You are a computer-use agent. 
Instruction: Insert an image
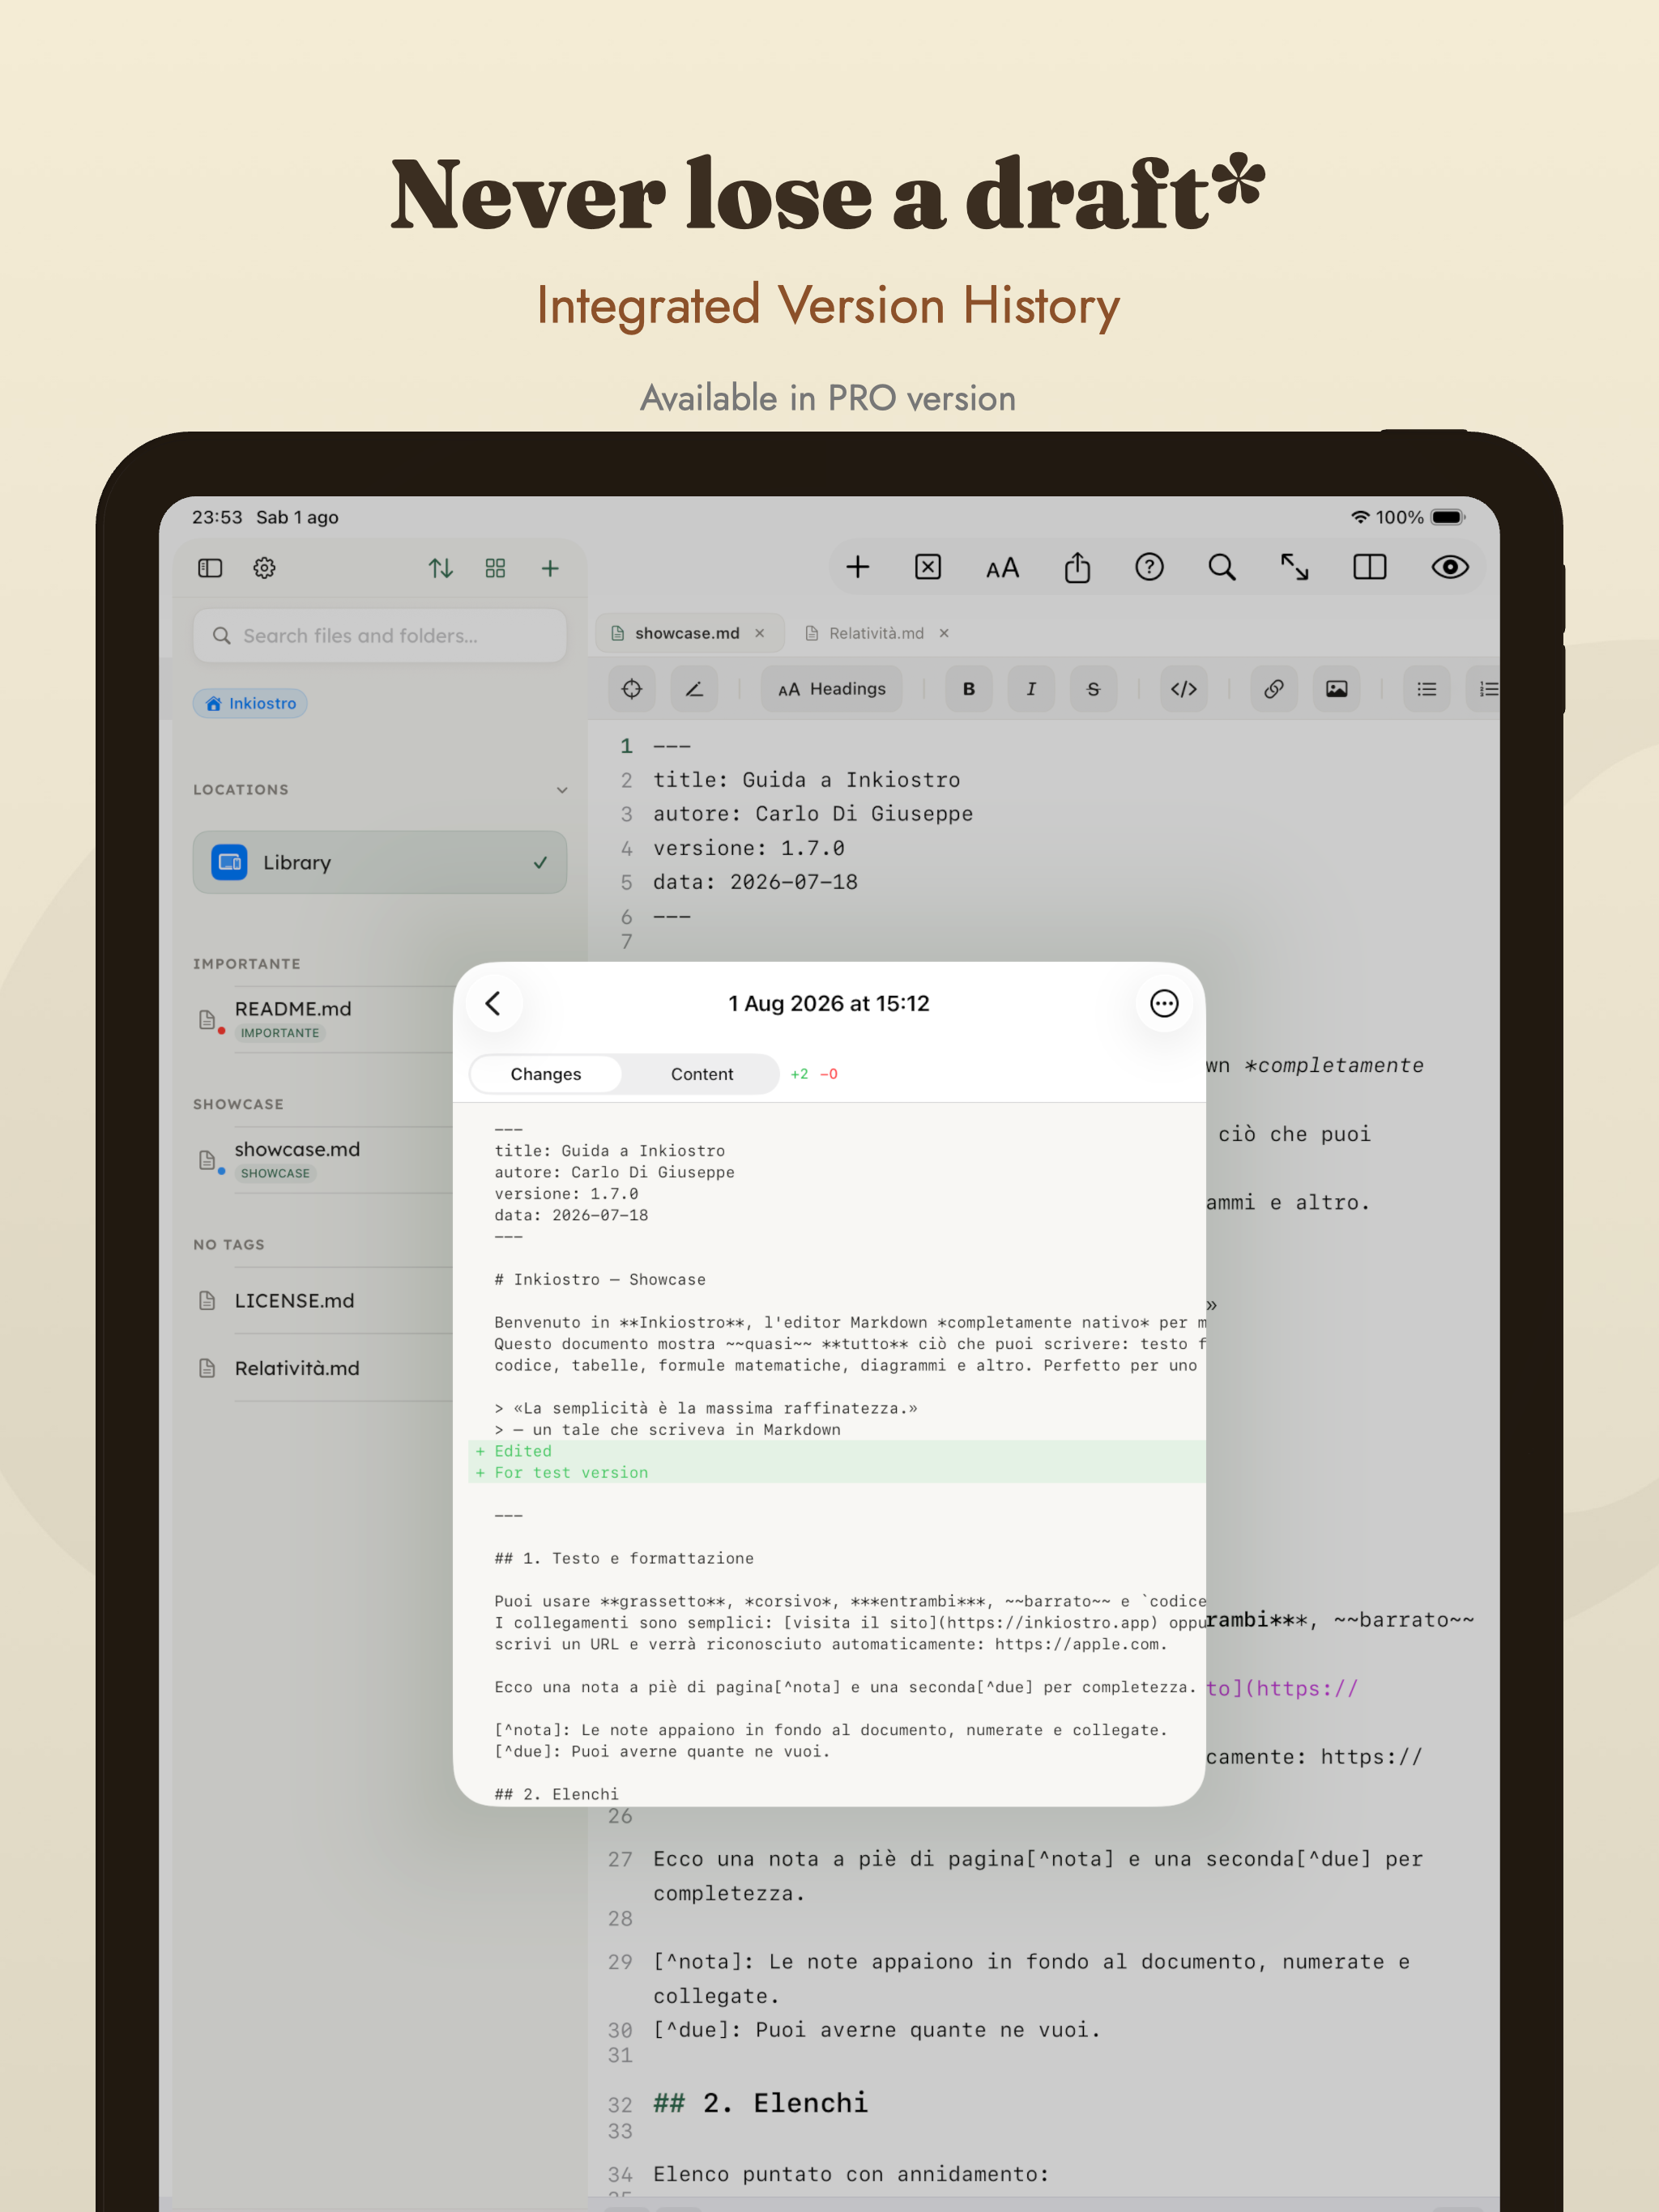pyautogui.click(x=1337, y=689)
